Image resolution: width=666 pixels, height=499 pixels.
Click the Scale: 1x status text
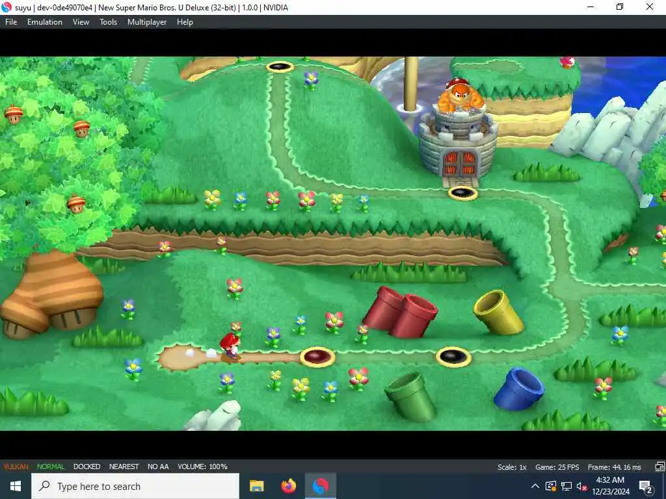click(x=512, y=467)
